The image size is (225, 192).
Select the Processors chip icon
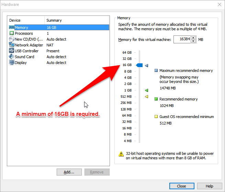12,33
